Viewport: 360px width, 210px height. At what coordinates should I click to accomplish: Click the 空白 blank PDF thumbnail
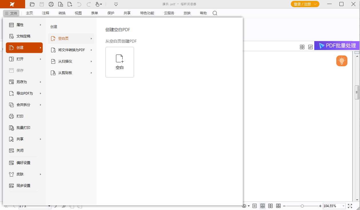click(x=120, y=62)
